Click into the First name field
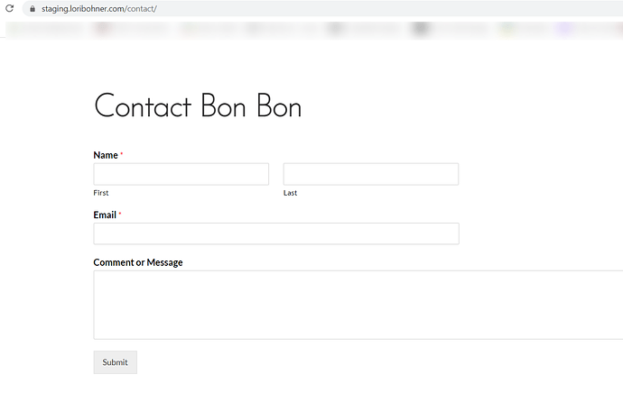This screenshot has height=402, width=623. coord(181,174)
